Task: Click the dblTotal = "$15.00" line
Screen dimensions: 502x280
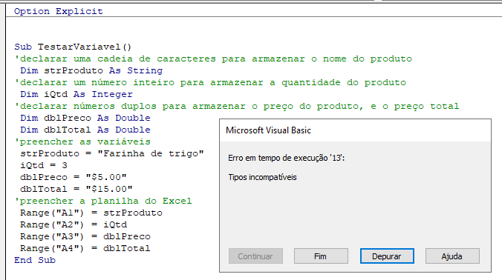Action: 76,189
